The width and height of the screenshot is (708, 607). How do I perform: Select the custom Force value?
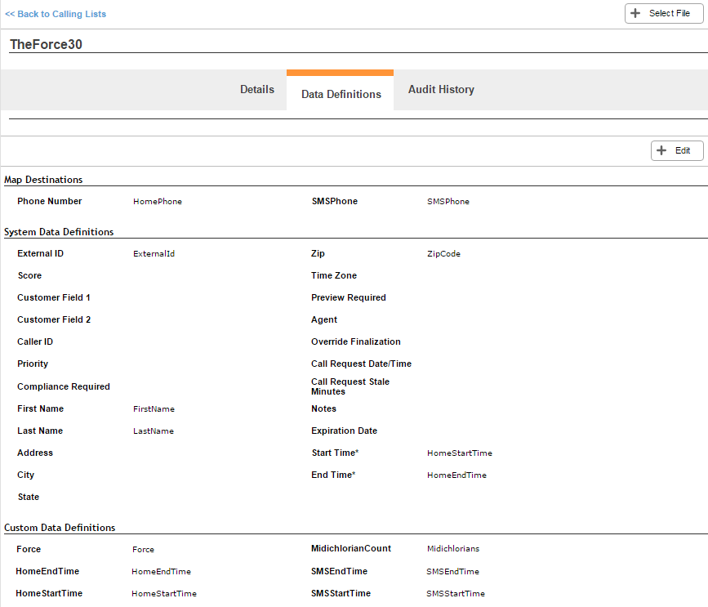(x=143, y=550)
